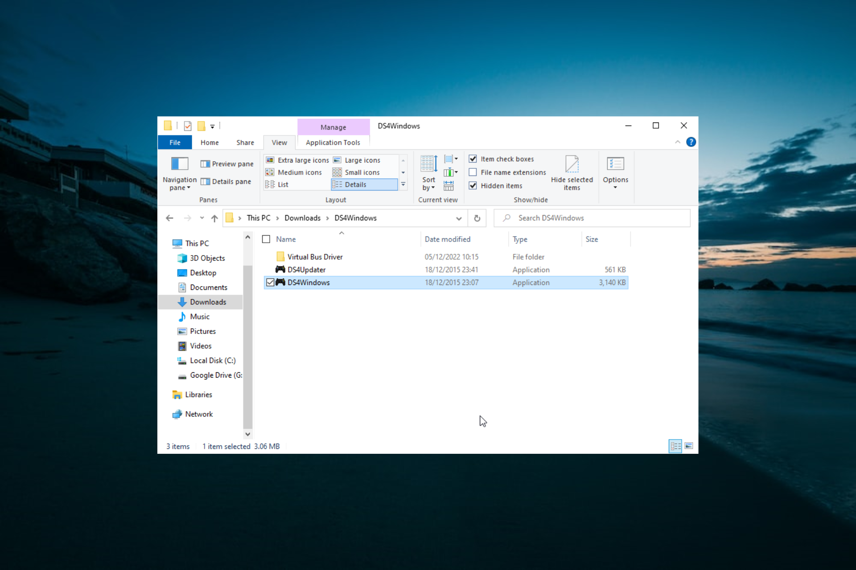The image size is (856, 570).
Task: Click the refresh button beside address bar
Action: pyautogui.click(x=477, y=218)
